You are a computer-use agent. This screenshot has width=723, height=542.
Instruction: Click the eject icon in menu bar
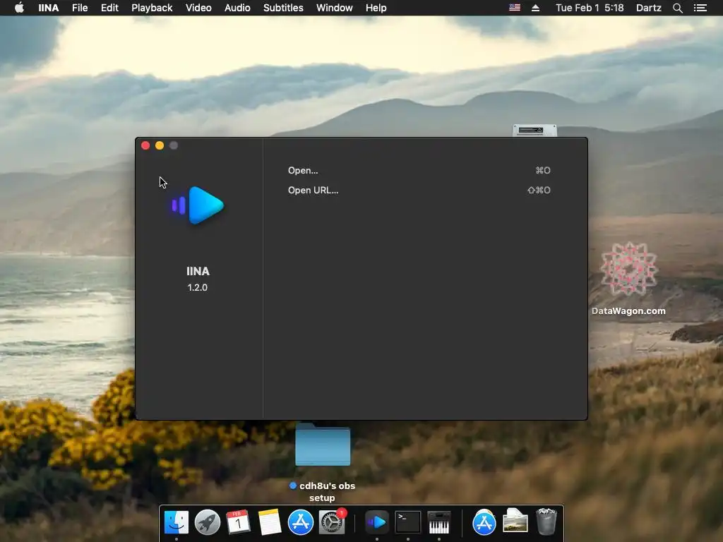[x=535, y=8]
